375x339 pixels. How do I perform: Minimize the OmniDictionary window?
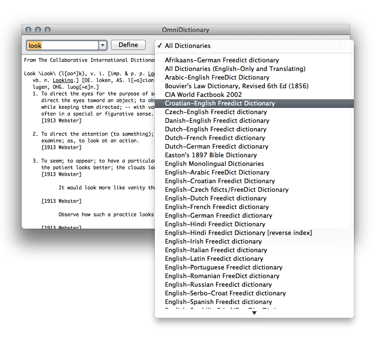click(37, 30)
